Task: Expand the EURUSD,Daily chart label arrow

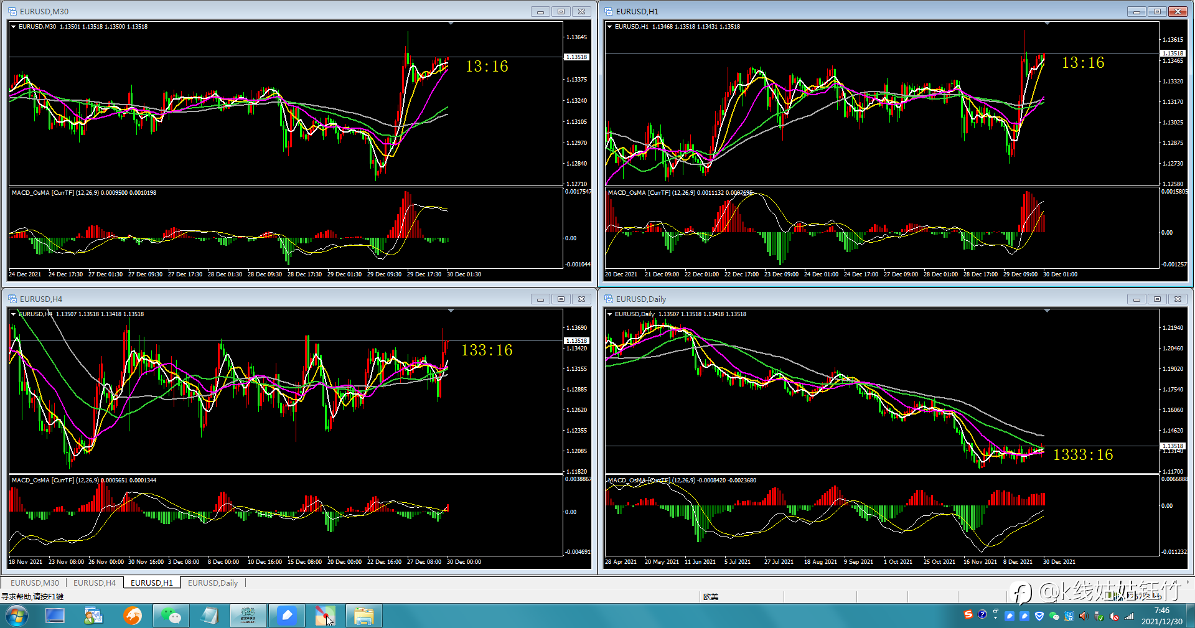Action: pyautogui.click(x=609, y=314)
